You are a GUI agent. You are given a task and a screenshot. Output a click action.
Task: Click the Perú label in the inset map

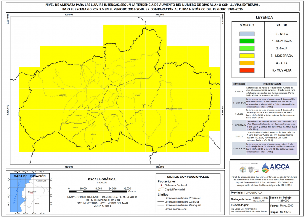[38, 203]
